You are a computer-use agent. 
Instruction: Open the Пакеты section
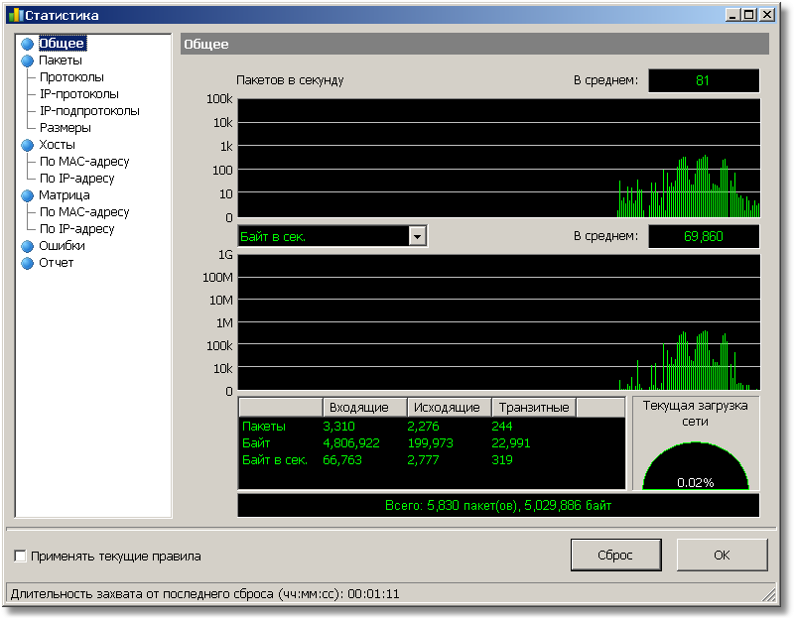click(61, 61)
